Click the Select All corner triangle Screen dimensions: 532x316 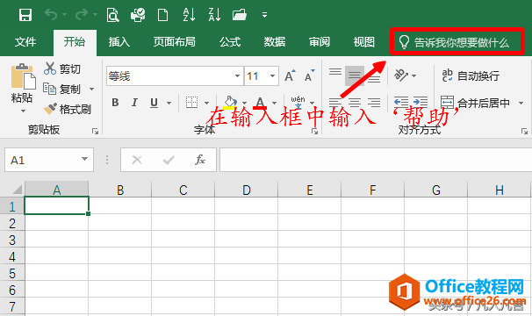[17, 190]
